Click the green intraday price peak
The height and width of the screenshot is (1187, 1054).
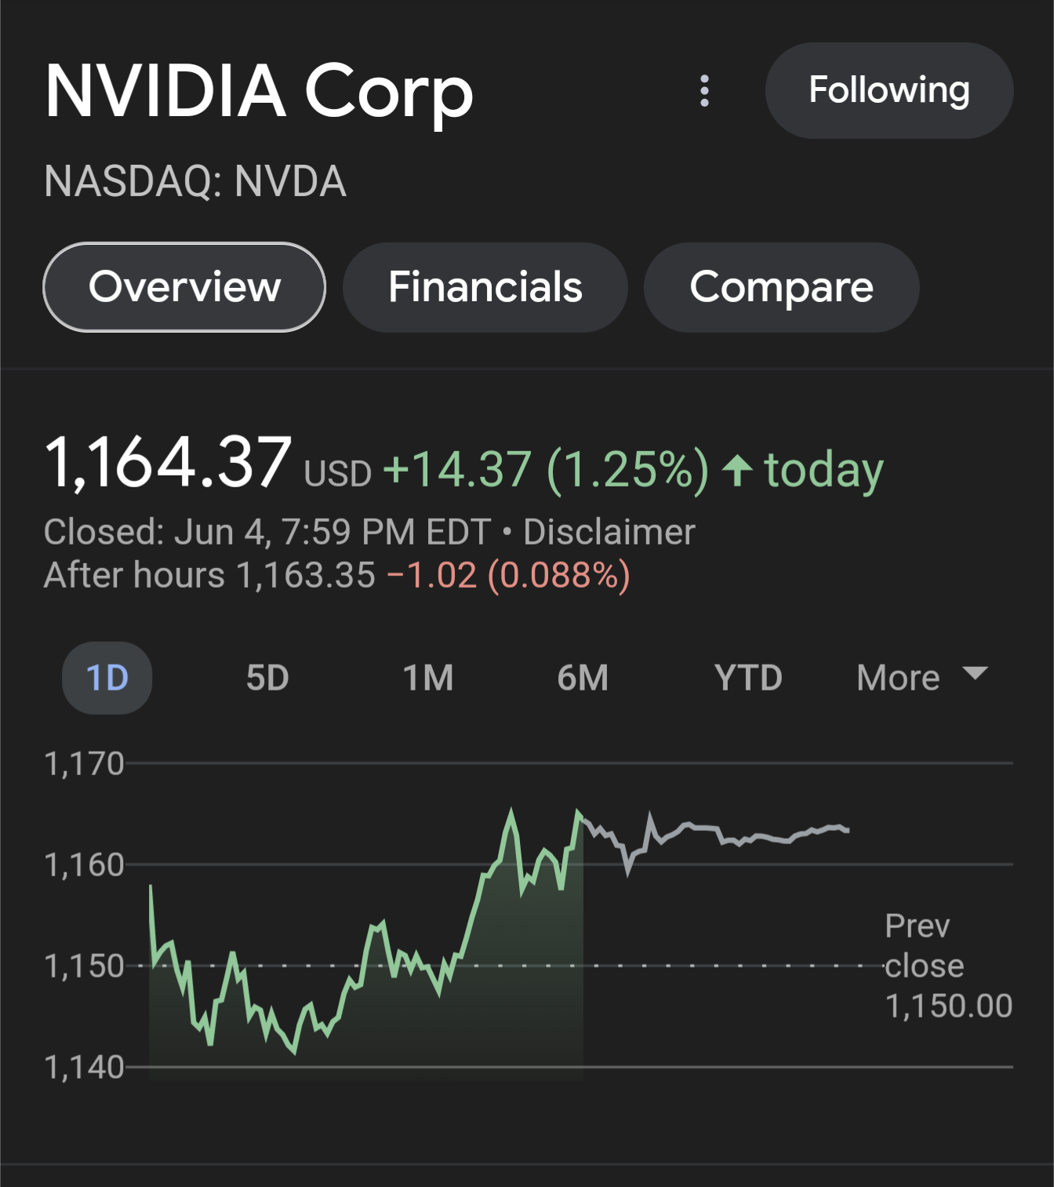[511, 813]
